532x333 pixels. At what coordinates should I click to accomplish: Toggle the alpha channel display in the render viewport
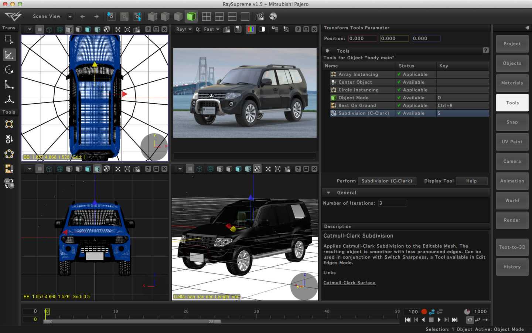[x=262, y=29]
